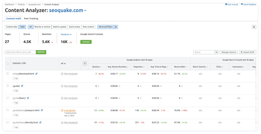Viewport: 261px width, 134px height.
Task: Sort by the Bounce Rate column icon
Action: [187, 67]
